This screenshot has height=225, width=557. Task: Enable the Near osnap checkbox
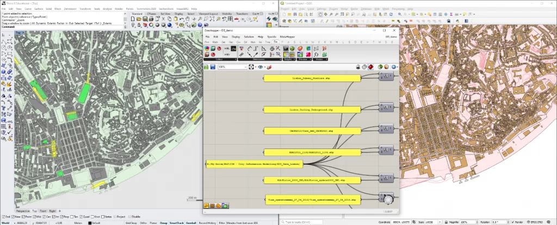click(x=13, y=216)
